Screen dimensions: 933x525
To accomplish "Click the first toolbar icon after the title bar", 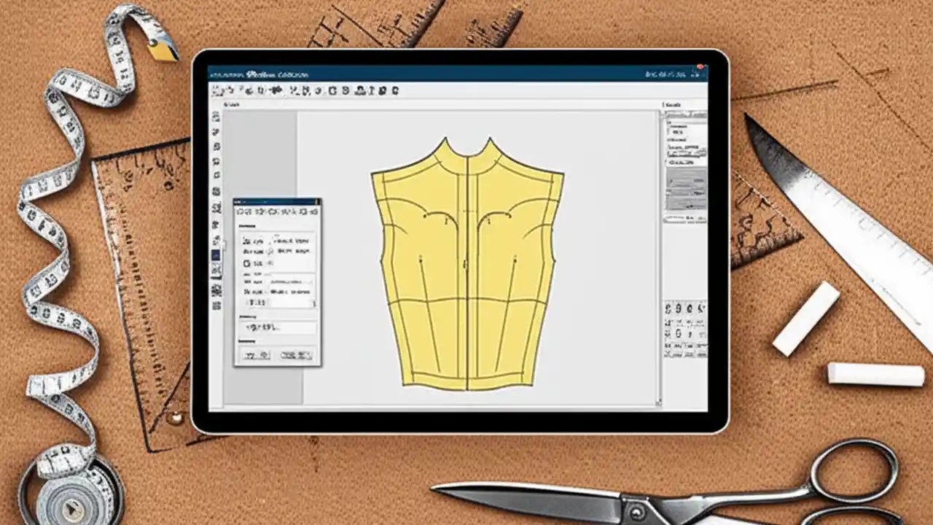I will tap(217, 90).
